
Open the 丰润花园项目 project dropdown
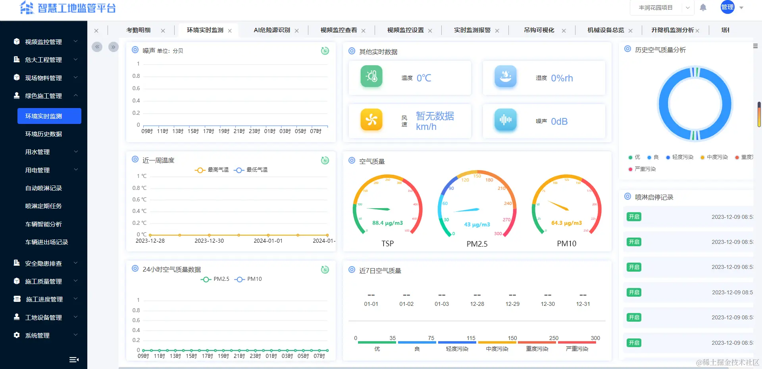[x=662, y=8]
